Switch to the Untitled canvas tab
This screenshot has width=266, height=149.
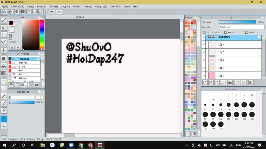coord(80,17)
